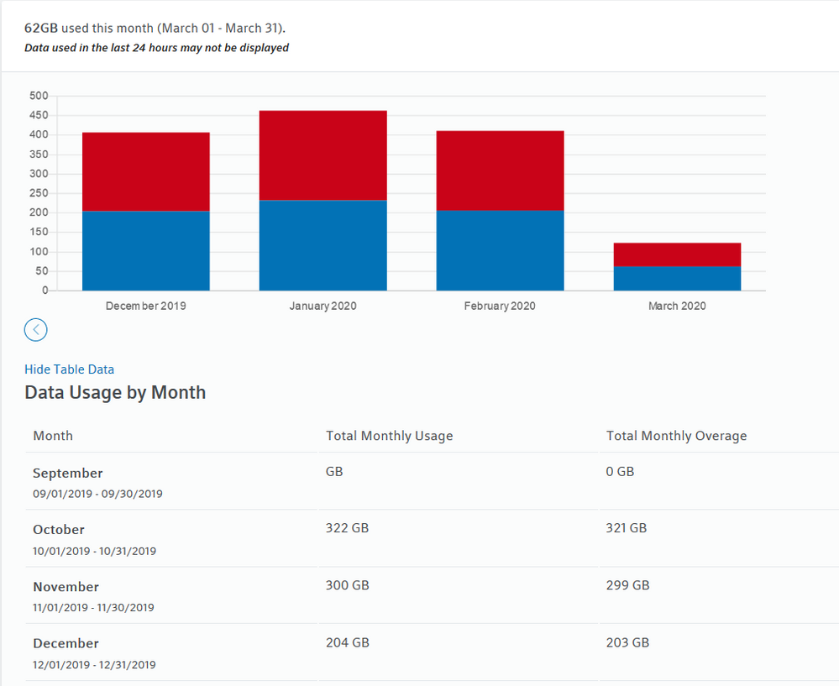Viewport: 839px width, 686px height.
Task: Select December 2019 blue bar segment
Action: coord(145,250)
